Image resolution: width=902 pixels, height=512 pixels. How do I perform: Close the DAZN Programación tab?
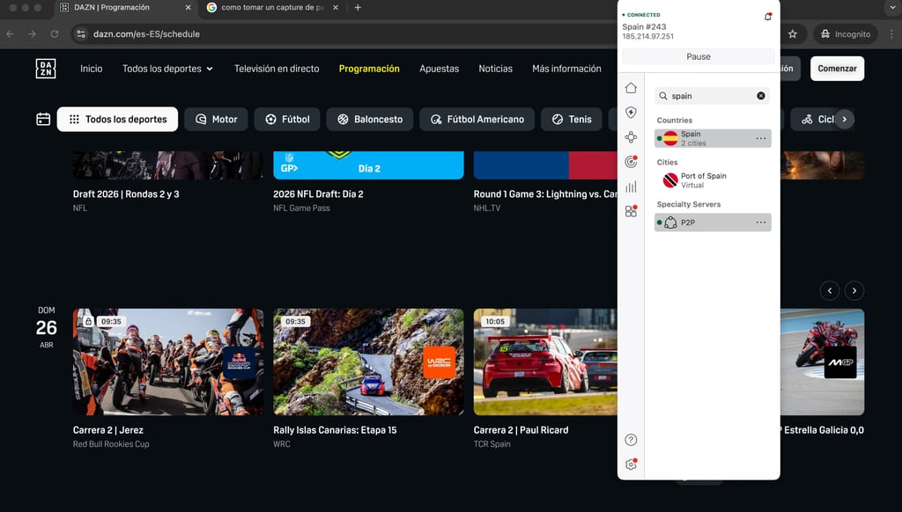(x=188, y=7)
